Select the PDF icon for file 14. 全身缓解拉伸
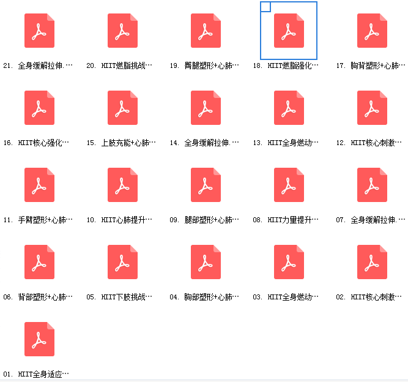Viewport: 408px width, 382px height. [x=206, y=108]
